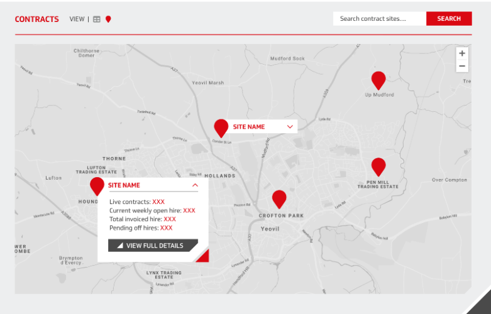Screen dimensions: 491x314
Task: Click the red corner triangle in popup
Action: tap(204, 257)
